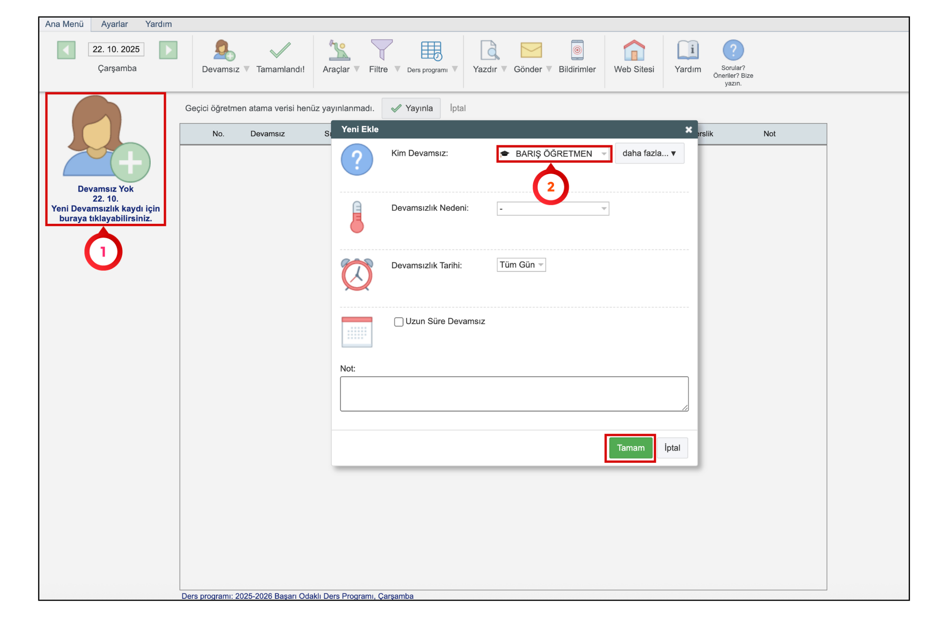
Task: Click the Yayınla publish button
Action: point(411,108)
